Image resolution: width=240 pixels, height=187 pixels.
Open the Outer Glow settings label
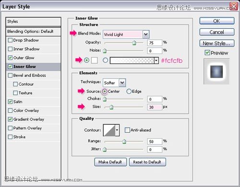[24, 58]
